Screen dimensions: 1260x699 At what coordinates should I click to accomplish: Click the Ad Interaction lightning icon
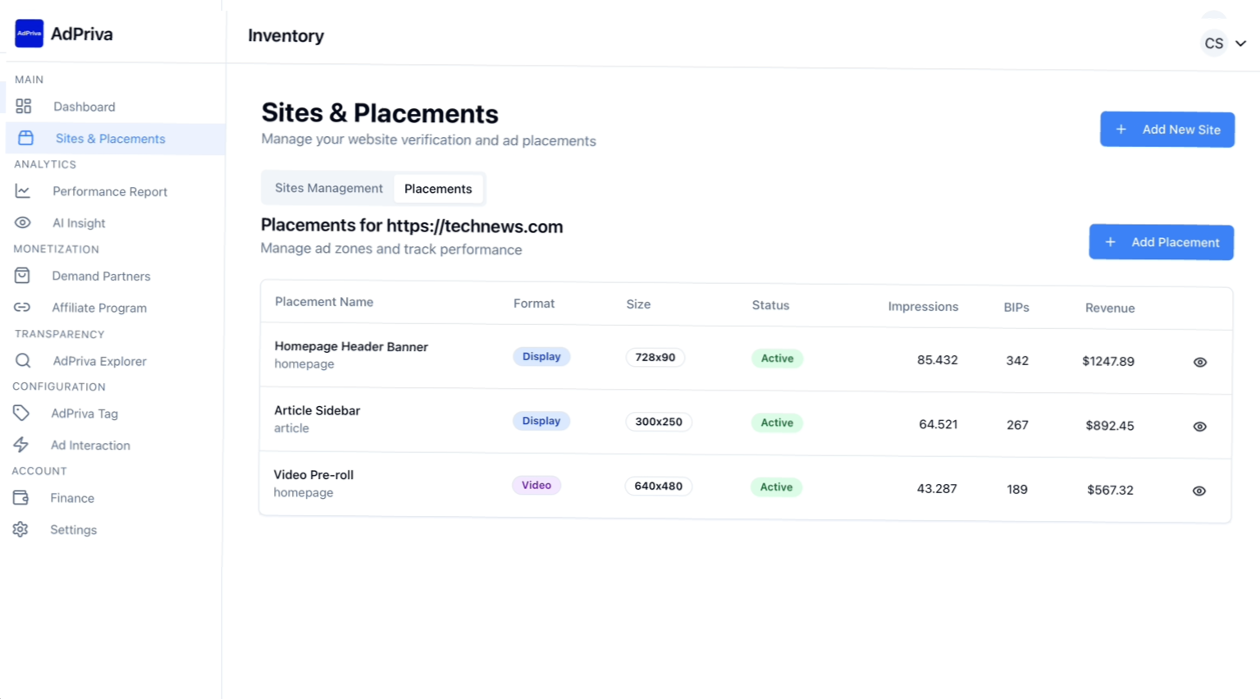point(21,445)
